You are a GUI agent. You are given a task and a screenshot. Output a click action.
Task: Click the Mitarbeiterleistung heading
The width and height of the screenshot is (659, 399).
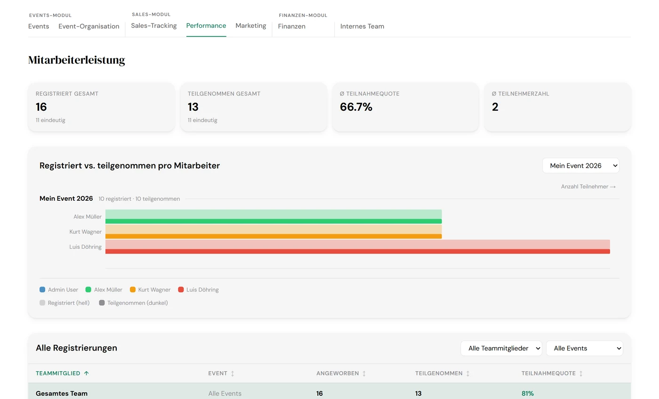click(77, 60)
